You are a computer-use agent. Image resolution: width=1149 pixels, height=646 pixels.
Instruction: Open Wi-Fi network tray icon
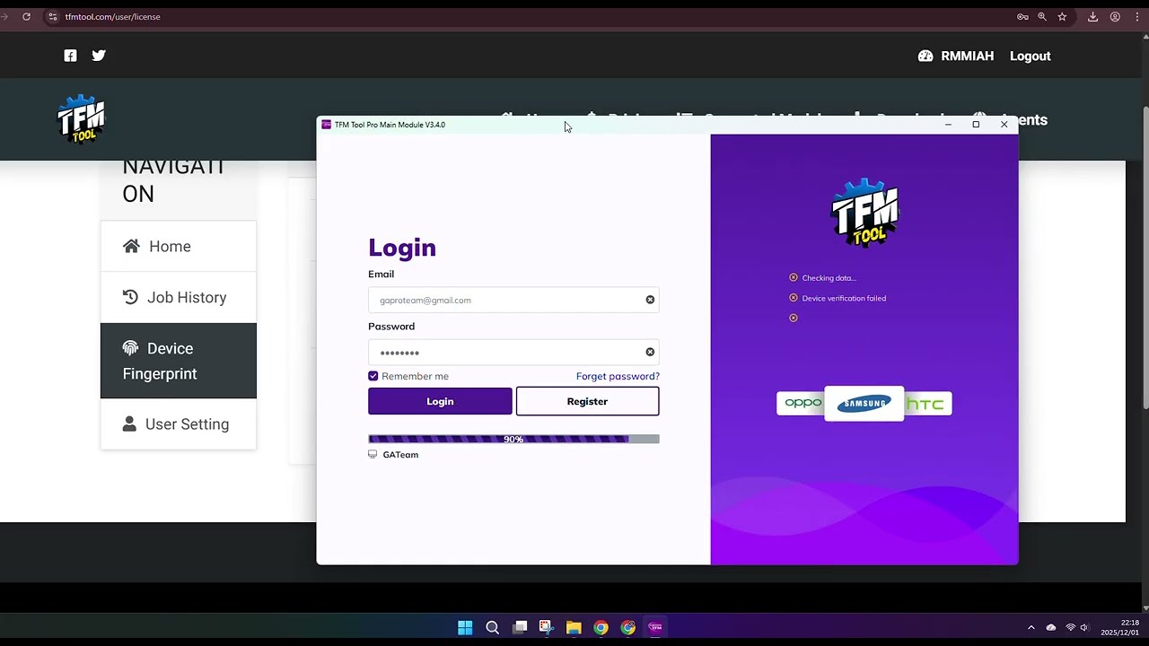1070,627
